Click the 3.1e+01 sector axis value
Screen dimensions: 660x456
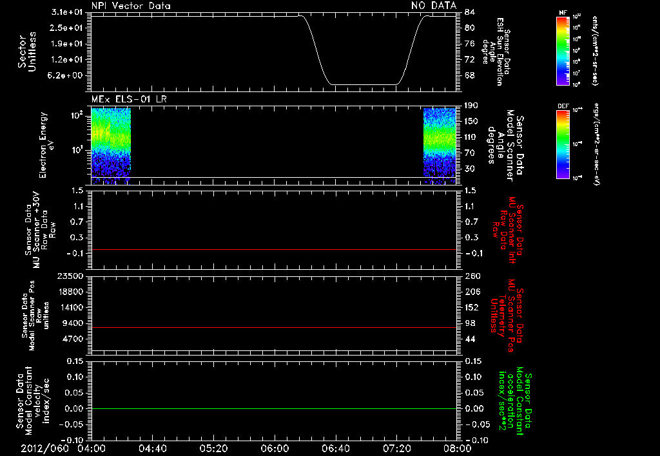click(x=66, y=12)
